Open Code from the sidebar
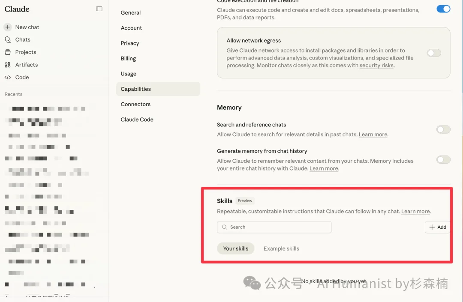The height and width of the screenshot is (302, 463). pos(22,78)
